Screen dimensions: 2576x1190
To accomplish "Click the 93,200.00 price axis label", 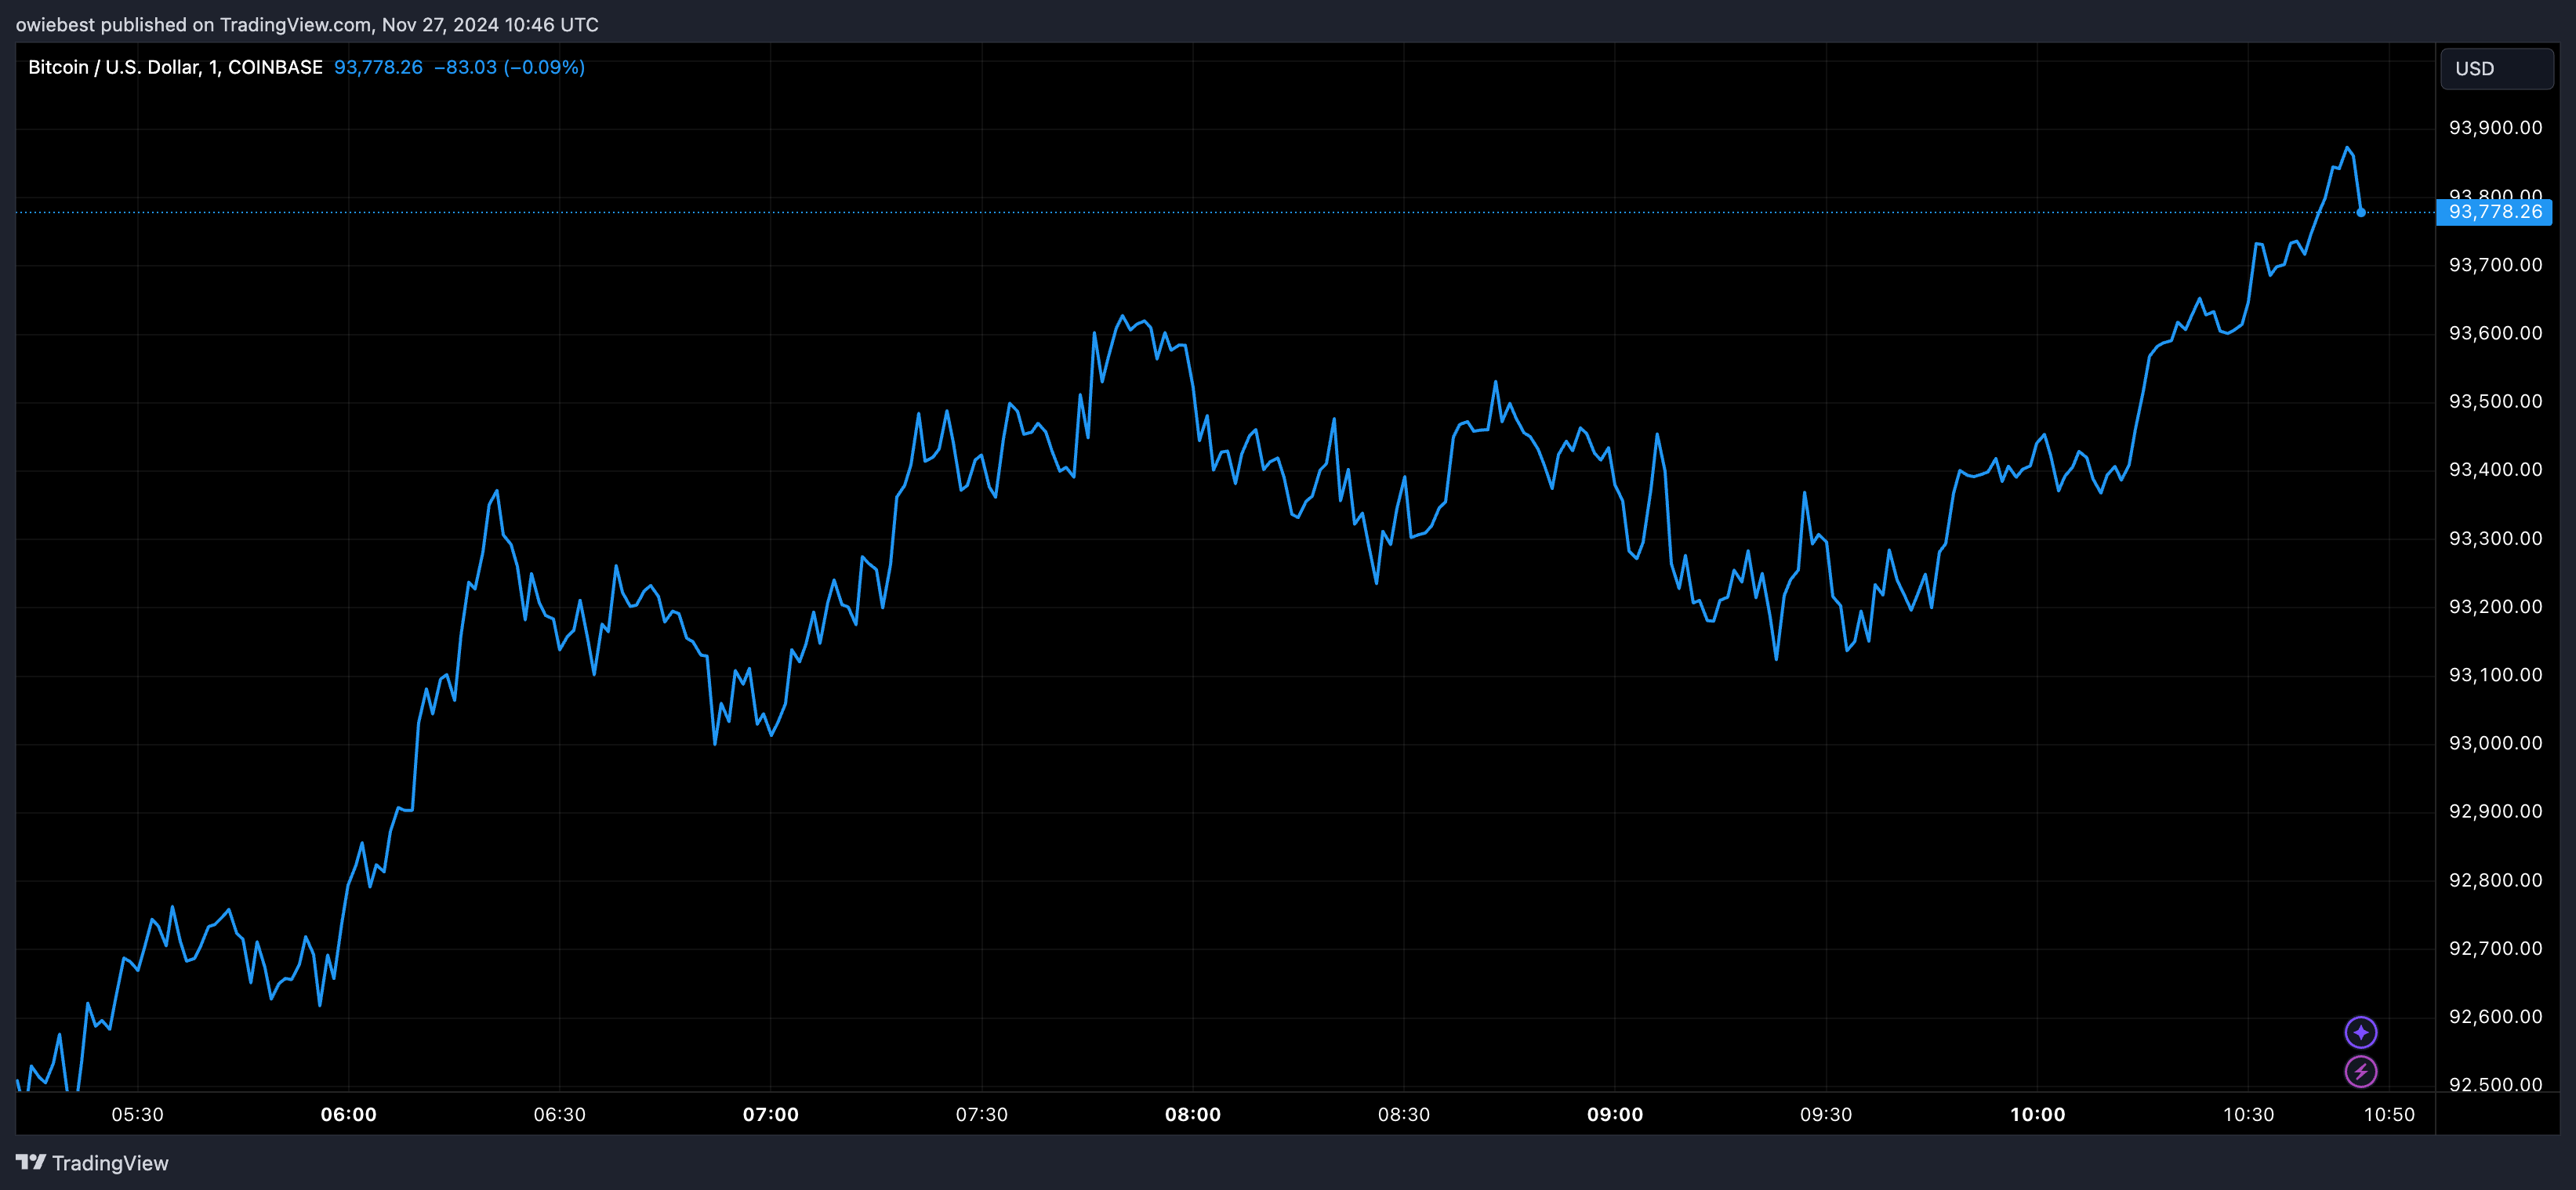I will tap(2495, 606).
